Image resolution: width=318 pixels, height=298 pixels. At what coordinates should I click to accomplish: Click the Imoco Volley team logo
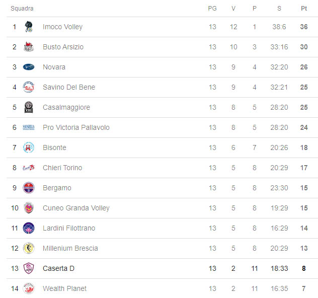[29, 27]
